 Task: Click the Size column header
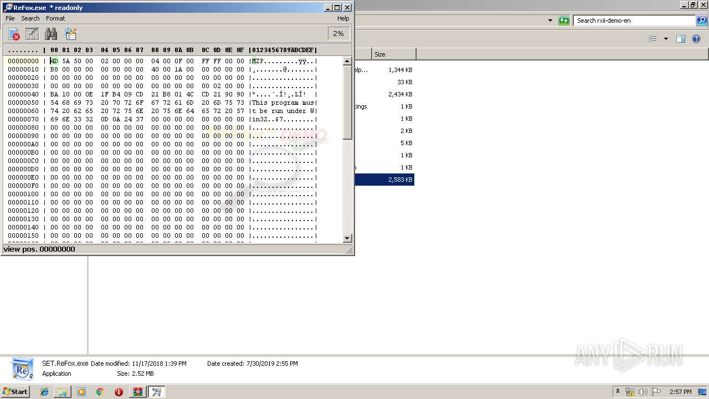[394, 54]
